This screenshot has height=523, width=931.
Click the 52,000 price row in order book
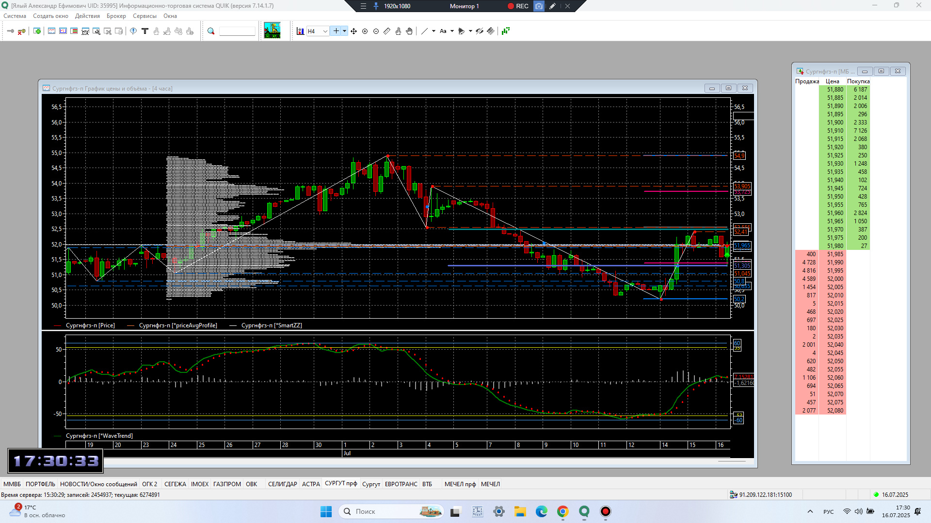(x=835, y=279)
